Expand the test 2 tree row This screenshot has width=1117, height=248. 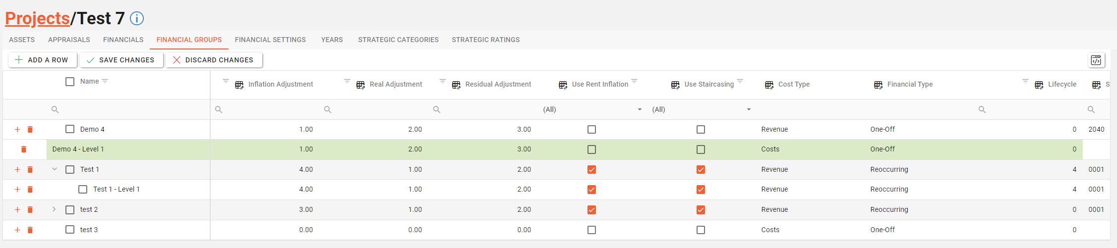(x=55, y=209)
